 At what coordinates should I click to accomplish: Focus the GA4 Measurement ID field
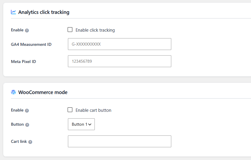[x=120, y=44]
